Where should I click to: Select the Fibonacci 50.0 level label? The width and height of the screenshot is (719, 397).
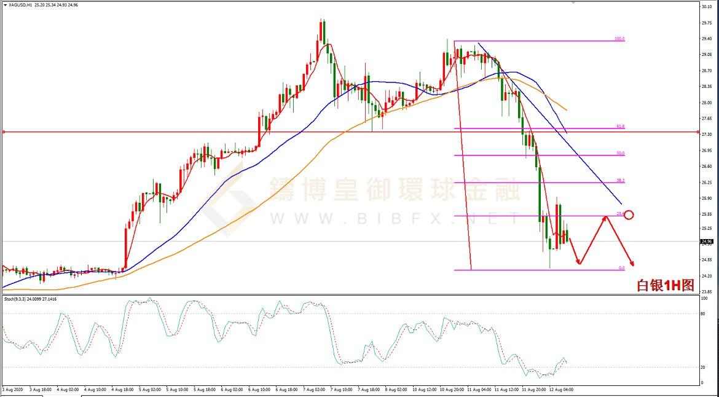(x=620, y=153)
